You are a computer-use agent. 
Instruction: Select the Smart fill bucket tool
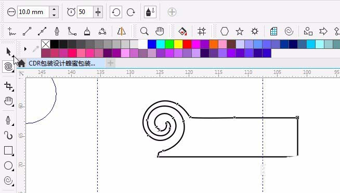coord(182,31)
